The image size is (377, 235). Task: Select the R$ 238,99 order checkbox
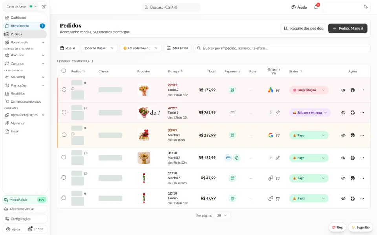click(64, 135)
